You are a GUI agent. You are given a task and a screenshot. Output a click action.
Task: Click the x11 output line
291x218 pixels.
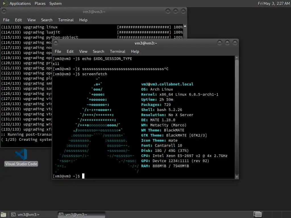(x=56, y=64)
